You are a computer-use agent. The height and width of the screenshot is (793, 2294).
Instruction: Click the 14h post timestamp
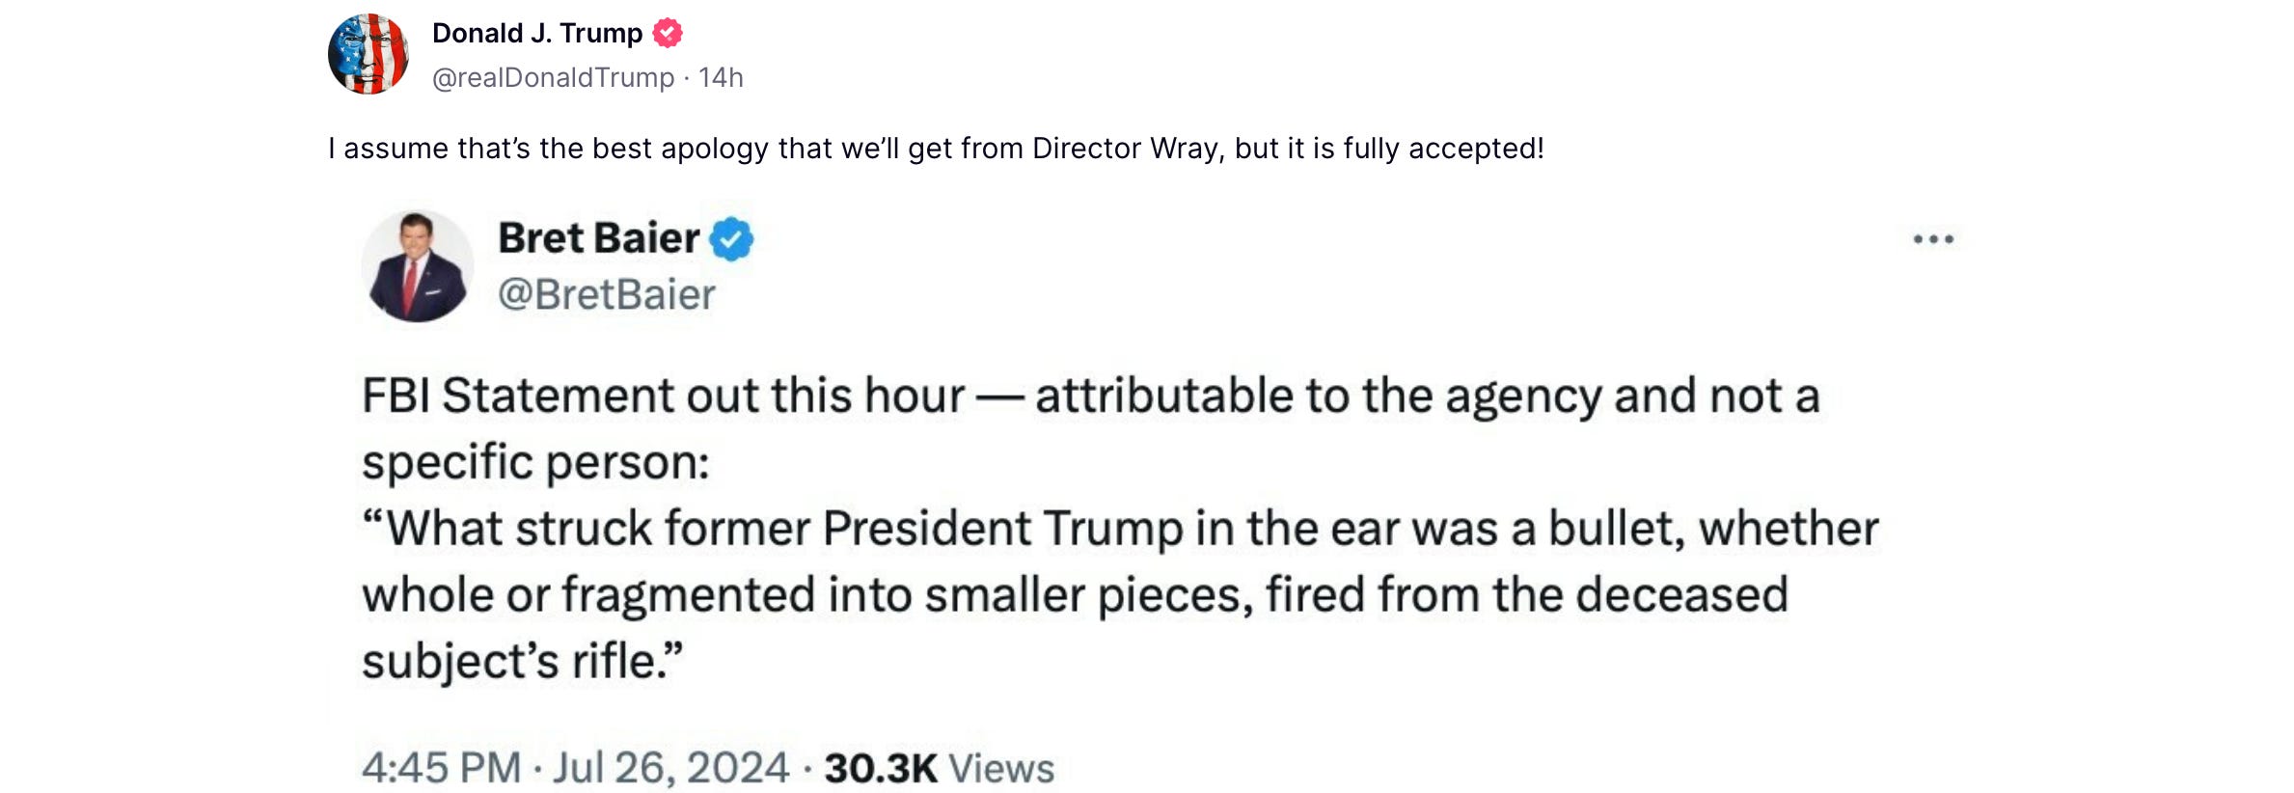pyautogui.click(x=721, y=78)
